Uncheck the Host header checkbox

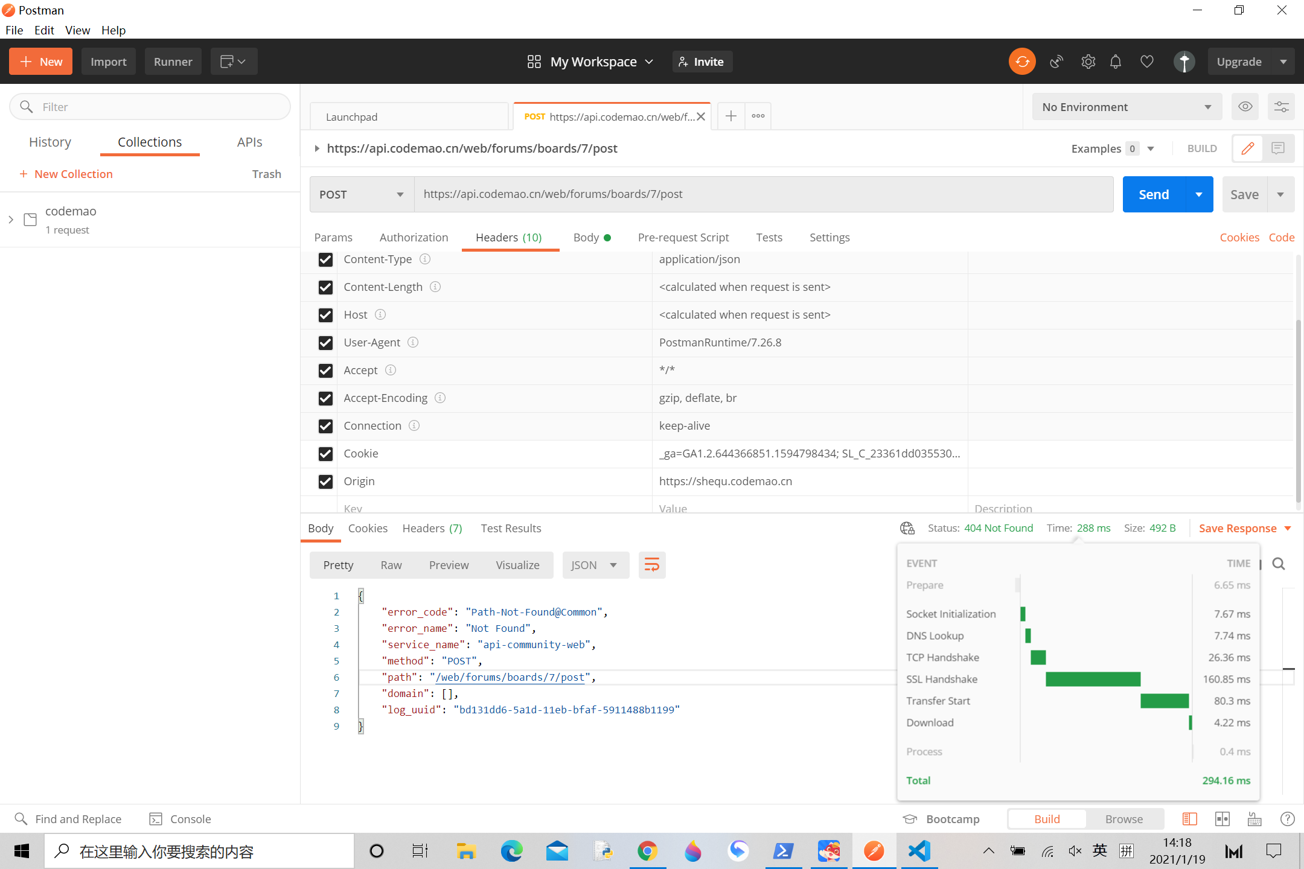pyautogui.click(x=325, y=315)
